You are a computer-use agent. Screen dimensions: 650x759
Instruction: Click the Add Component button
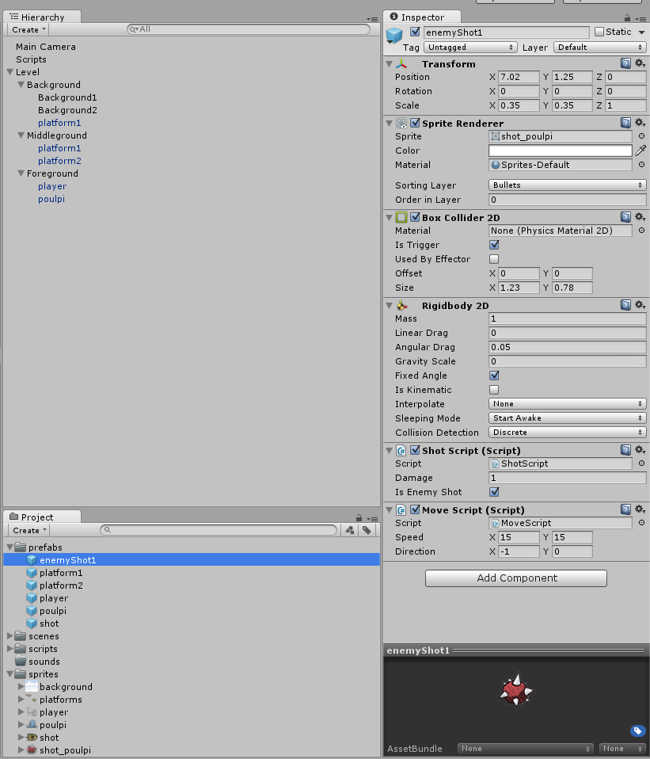pos(516,578)
